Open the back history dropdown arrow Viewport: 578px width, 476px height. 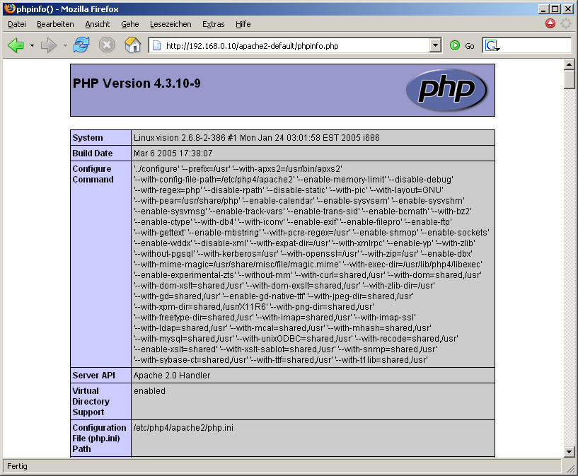(x=32, y=46)
